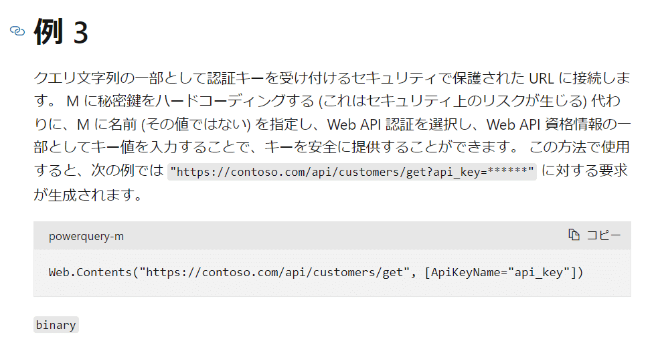Click the Web.Contents function name in code
Viewport: 656px width, 345px height.
click(x=90, y=272)
